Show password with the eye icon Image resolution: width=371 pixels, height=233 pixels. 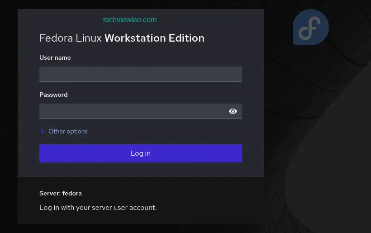point(233,111)
